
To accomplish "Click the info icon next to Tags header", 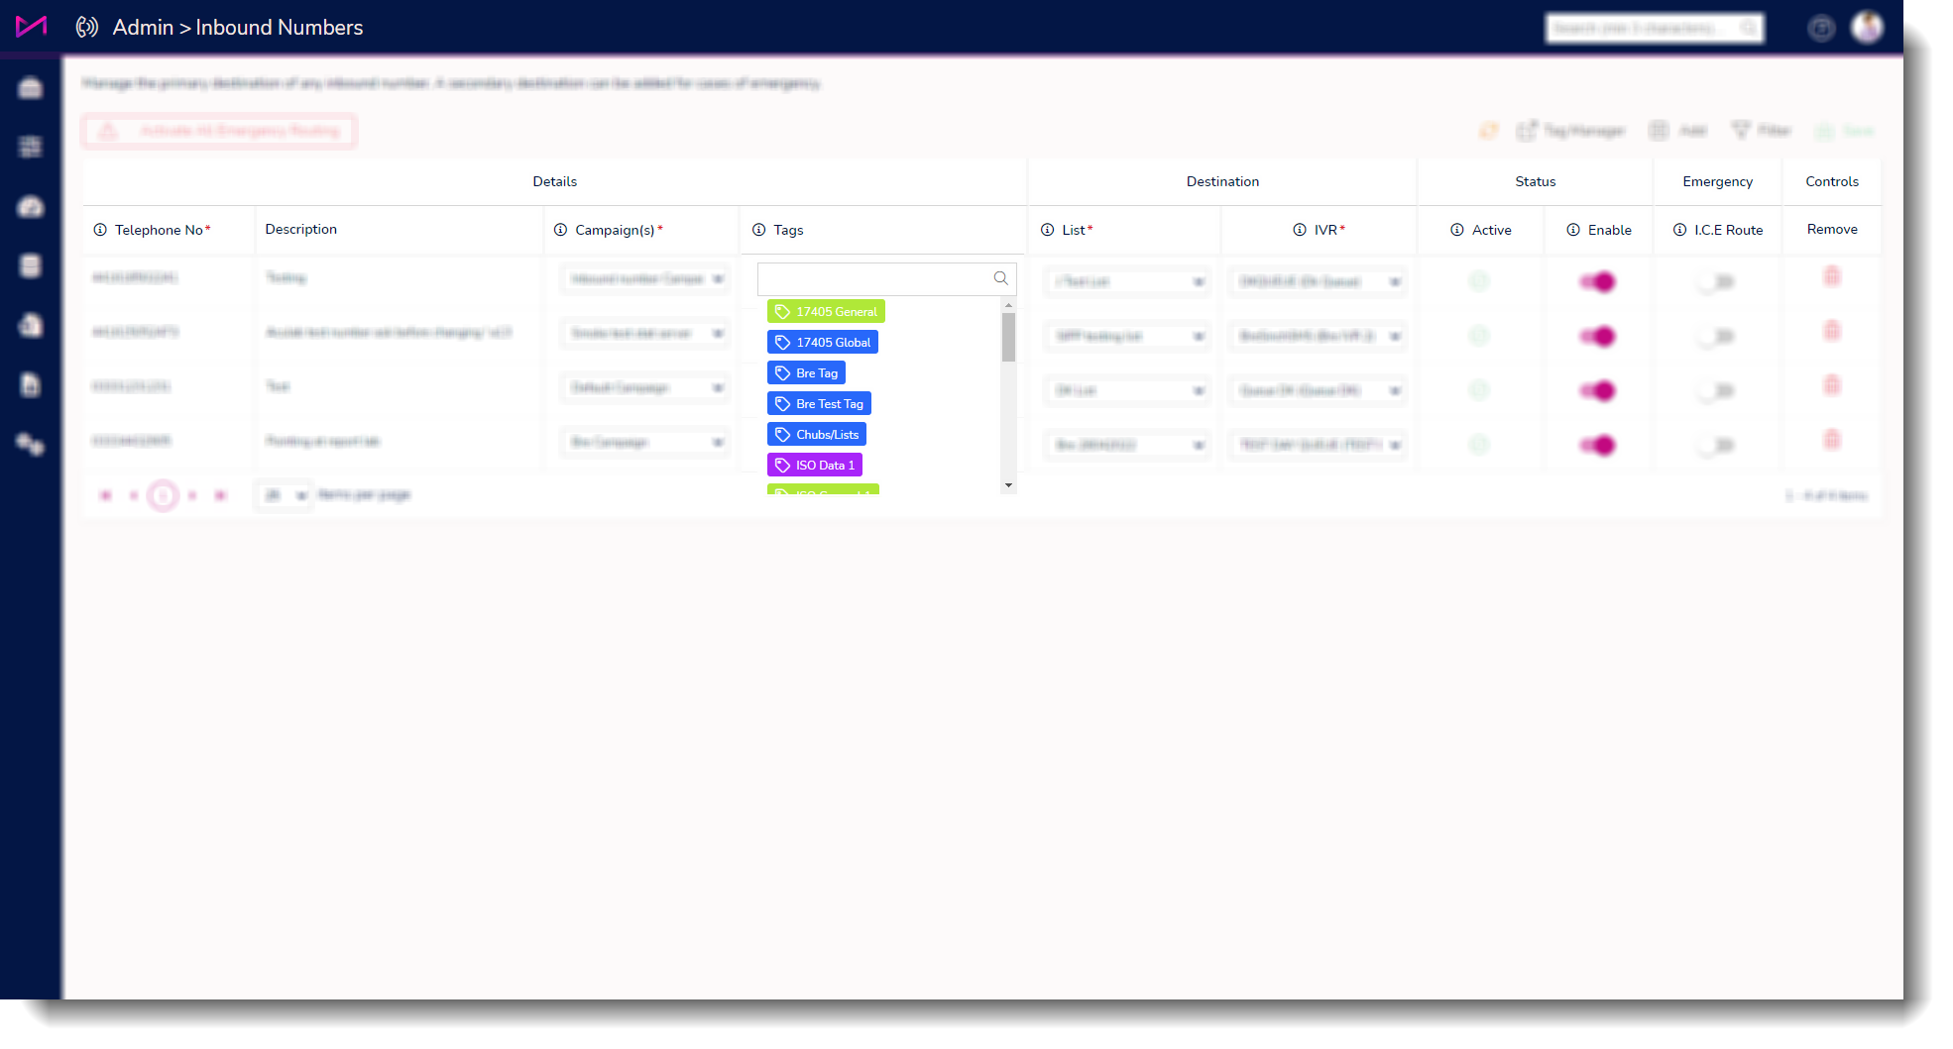I will [759, 230].
